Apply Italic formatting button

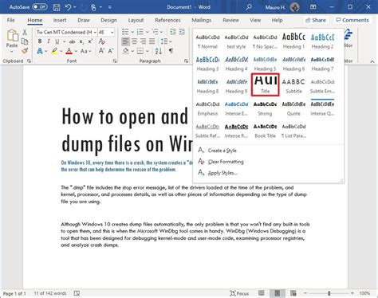pos(49,41)
